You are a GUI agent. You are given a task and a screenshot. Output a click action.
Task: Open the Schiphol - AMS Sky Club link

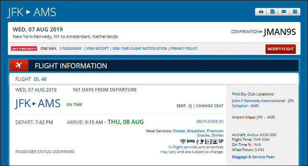click(246, 106)
